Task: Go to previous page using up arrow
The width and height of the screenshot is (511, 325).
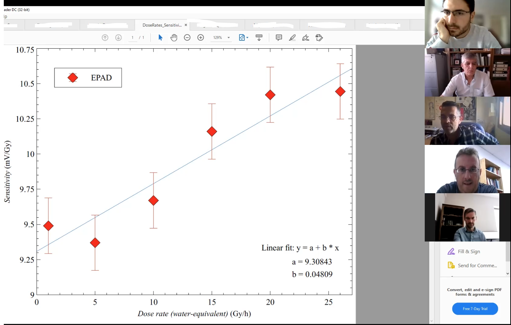Action: coord(105,38)
